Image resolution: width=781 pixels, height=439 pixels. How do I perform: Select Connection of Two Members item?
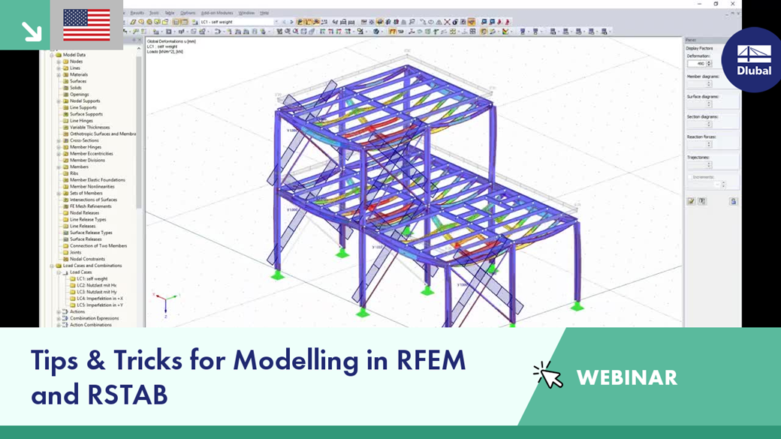tap(98, 246)
